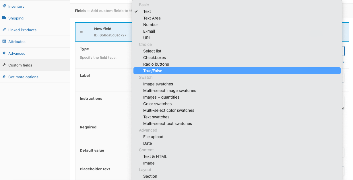Open the Inventory tab
The image size is (353, 180).
point(35,6)
